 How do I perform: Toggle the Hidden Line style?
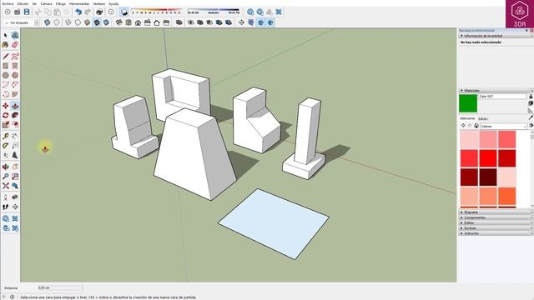(x=78, y=22)
